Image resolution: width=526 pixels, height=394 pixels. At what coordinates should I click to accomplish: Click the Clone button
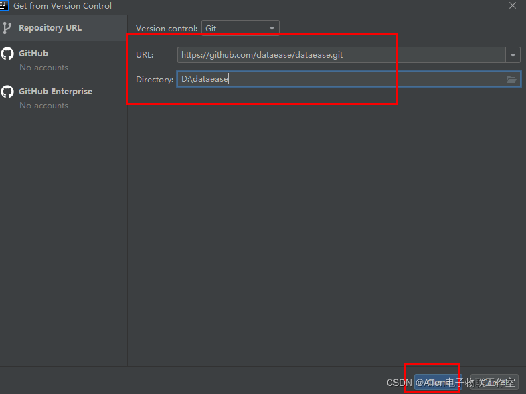click(438, 382)
